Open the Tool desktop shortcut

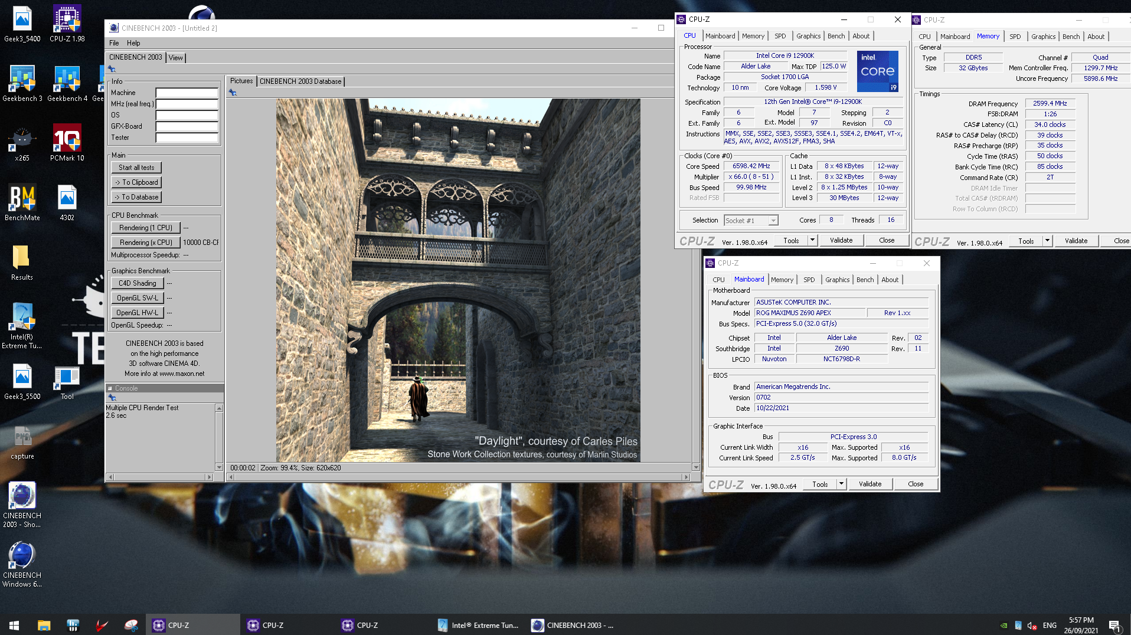click(67, 381)
